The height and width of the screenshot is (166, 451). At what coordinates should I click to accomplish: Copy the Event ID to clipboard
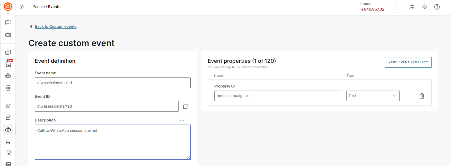pos(185,106)
